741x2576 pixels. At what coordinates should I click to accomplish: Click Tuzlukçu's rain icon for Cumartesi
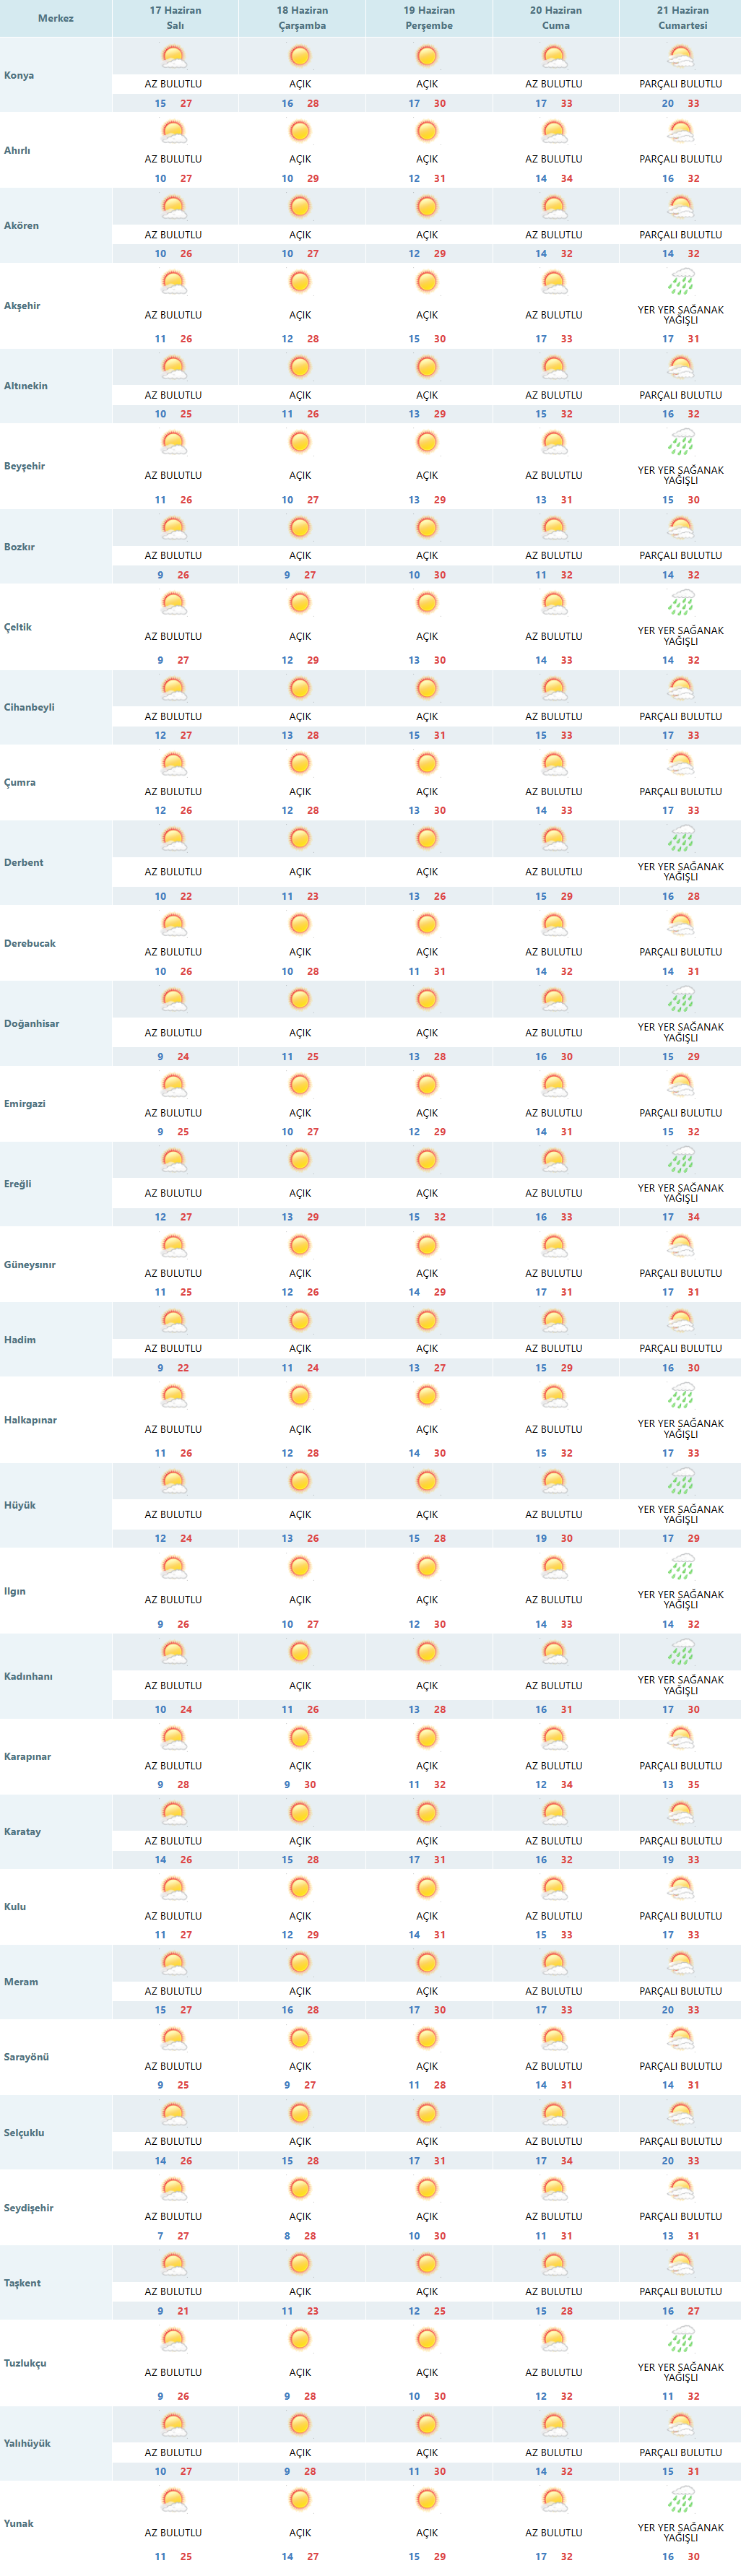click(x=681, y=2339)
